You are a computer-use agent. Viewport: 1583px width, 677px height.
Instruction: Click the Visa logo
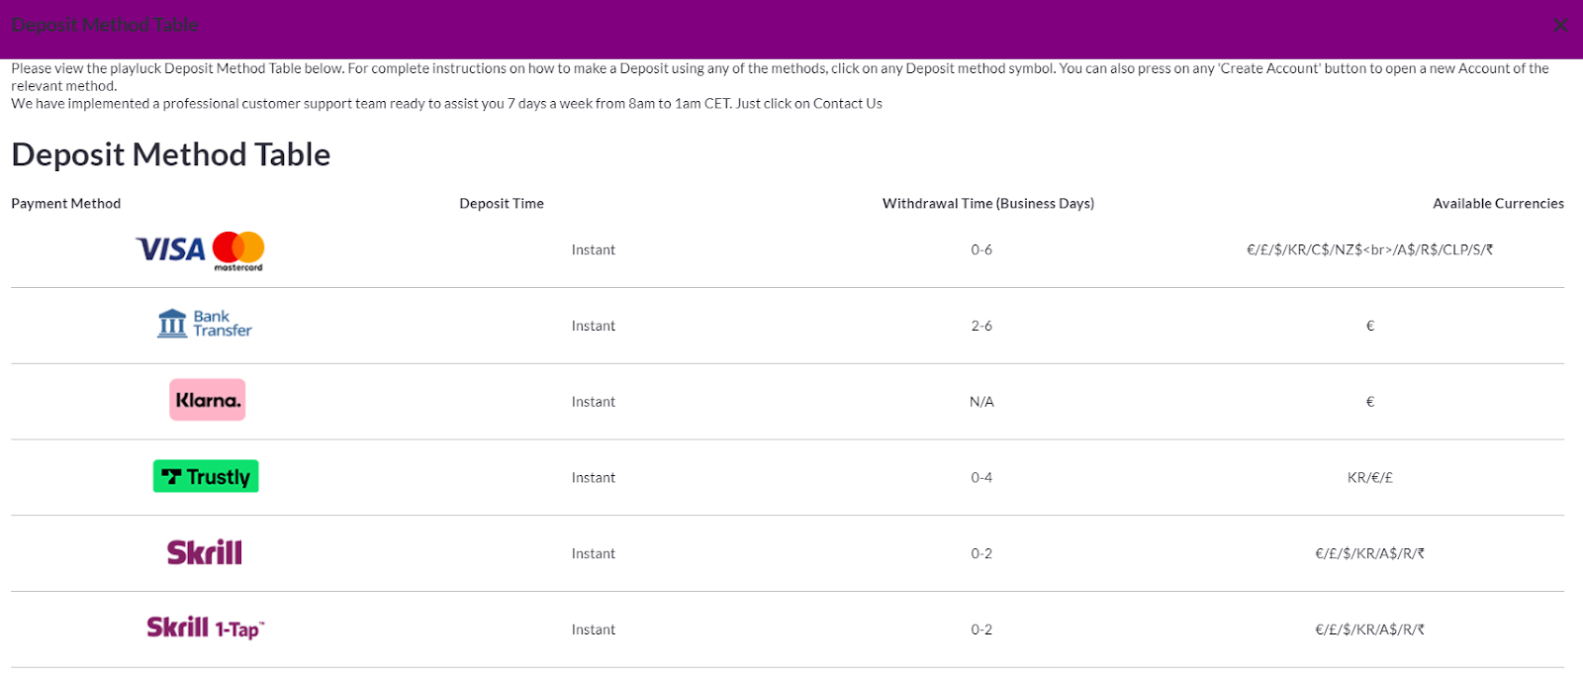point(170,249)
